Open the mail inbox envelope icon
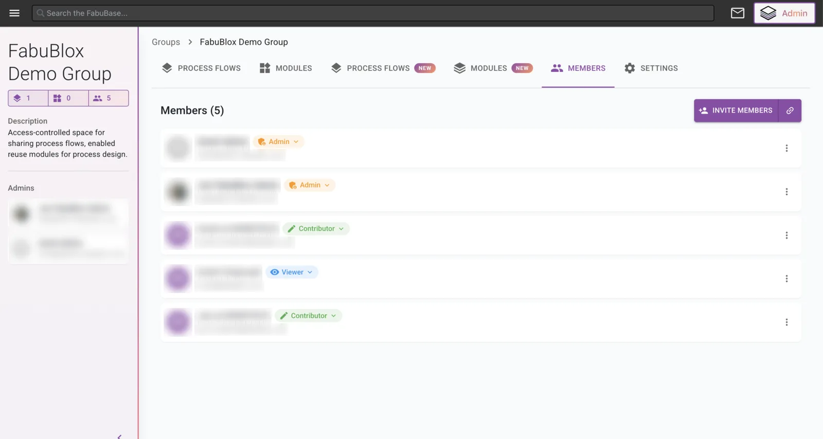 (737, 13)
